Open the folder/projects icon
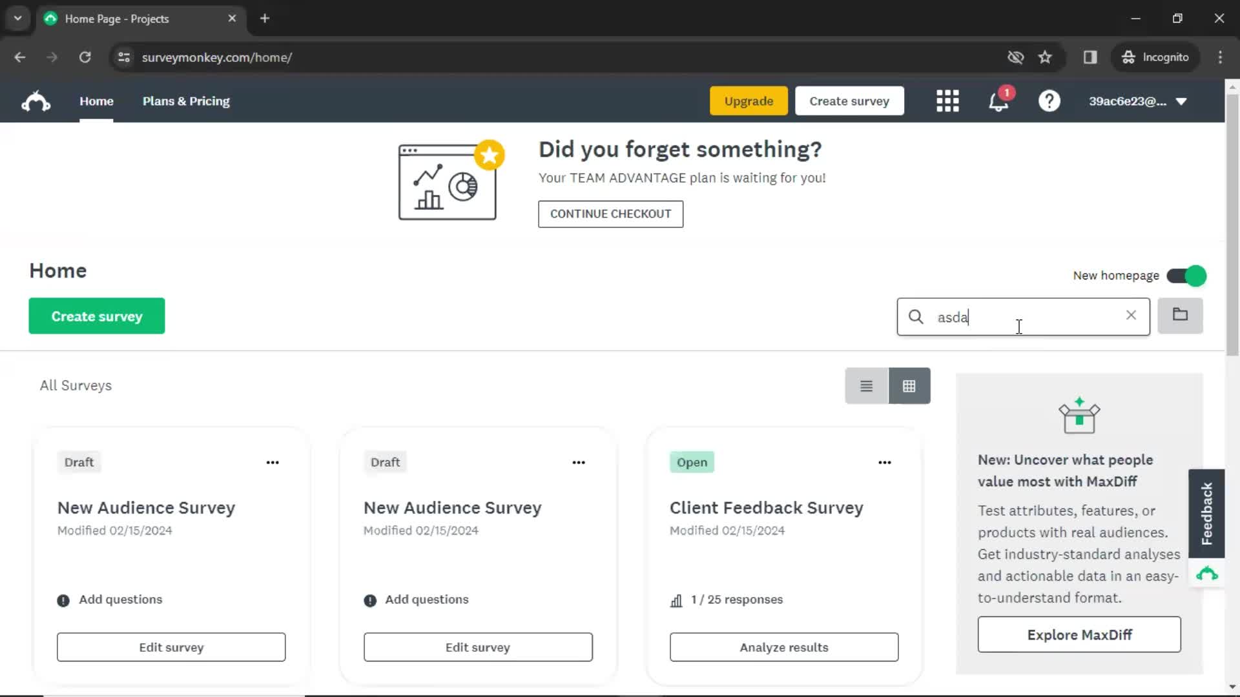Screen dimensions: 1240x697 tap(1181, 315)
